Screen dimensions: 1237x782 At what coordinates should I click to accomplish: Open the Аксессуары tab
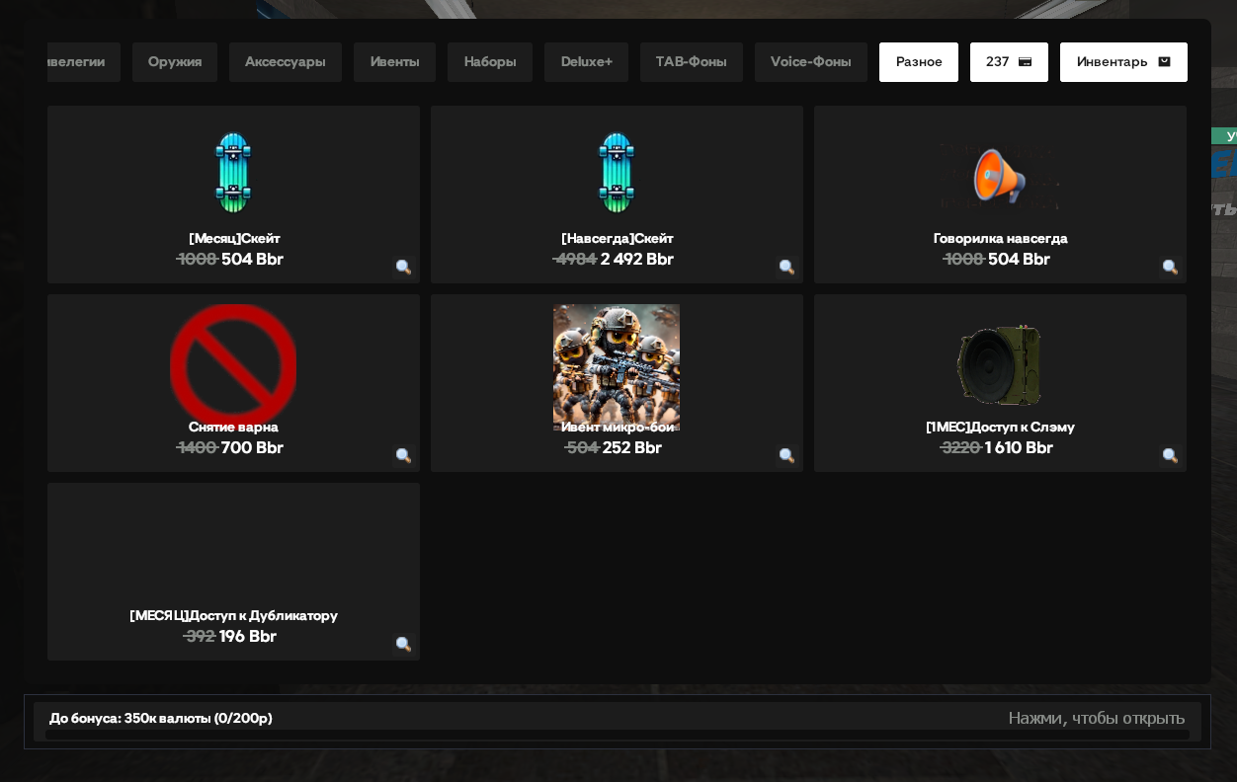(x=286, y=62)
